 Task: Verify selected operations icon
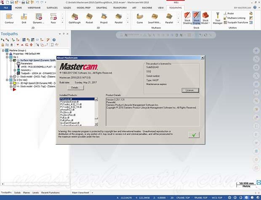click(x=28, y=40)
